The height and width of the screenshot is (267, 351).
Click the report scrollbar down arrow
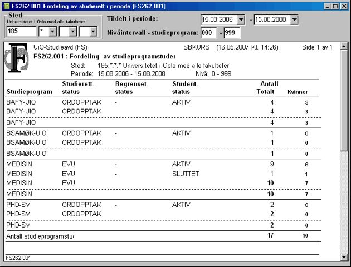344,257
